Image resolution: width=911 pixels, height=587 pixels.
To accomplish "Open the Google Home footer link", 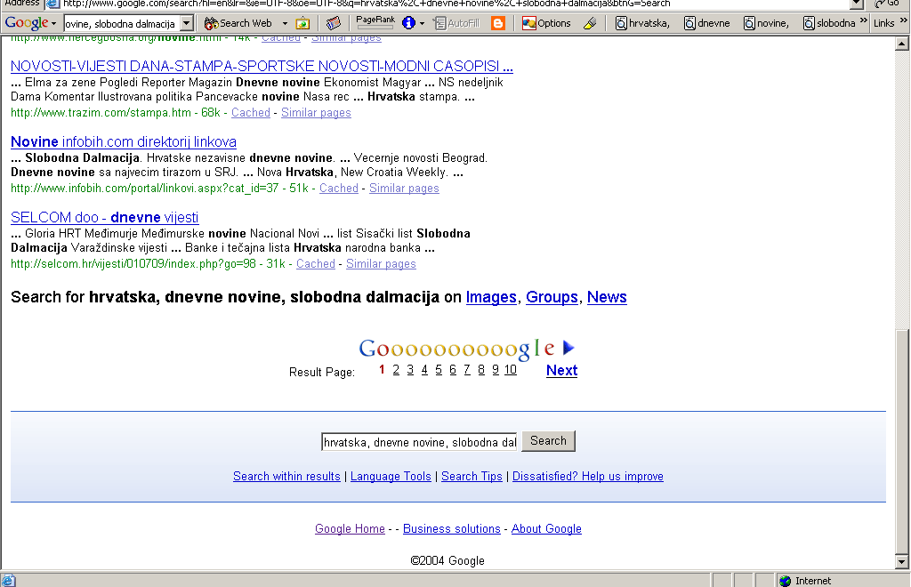I will tap(350, 528).
